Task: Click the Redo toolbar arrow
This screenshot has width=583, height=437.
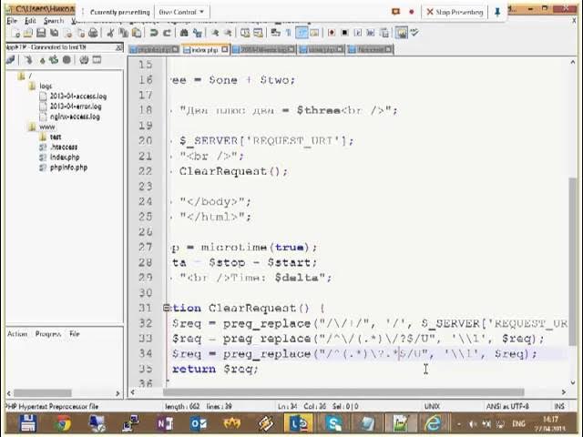Action: (167, 33)
